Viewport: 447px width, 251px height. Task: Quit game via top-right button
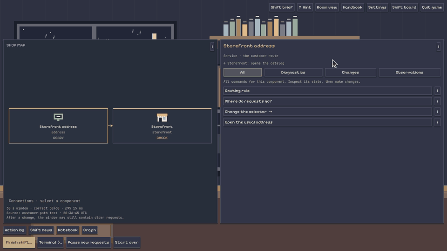[432, 7]
